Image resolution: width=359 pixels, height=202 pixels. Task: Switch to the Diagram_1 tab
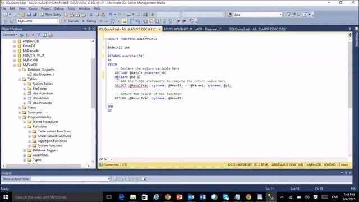pos(192,29)
